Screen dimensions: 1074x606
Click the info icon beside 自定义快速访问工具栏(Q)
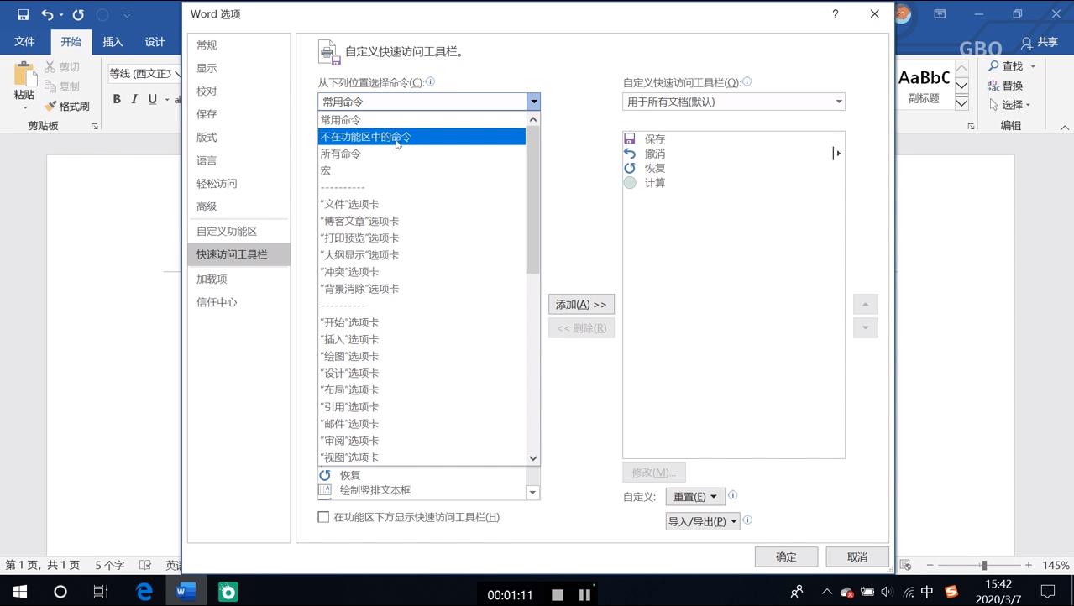[747, 82]
